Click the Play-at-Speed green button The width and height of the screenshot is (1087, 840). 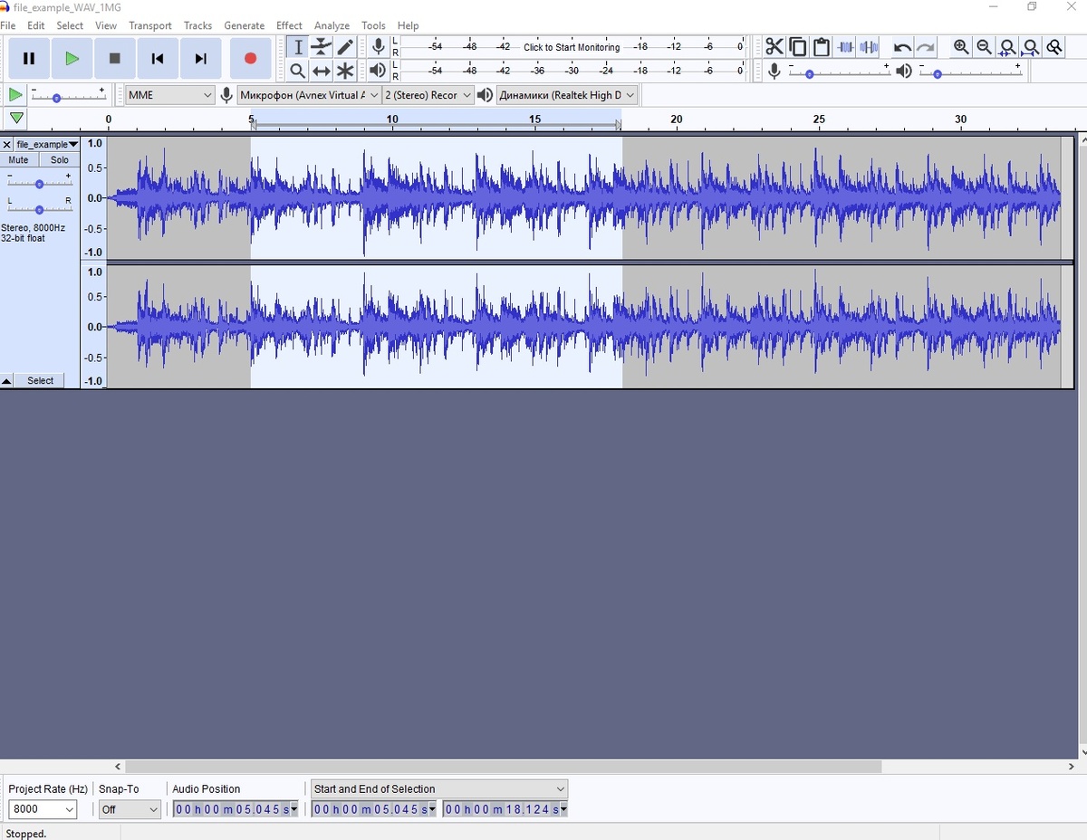[x=15, y=94]
